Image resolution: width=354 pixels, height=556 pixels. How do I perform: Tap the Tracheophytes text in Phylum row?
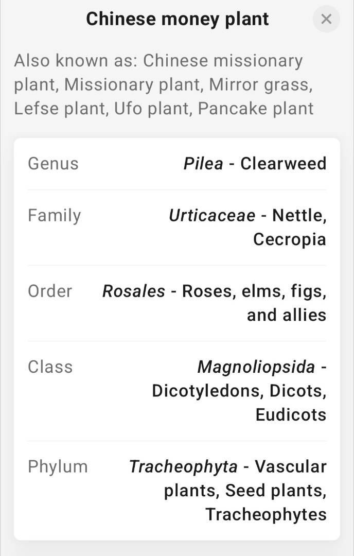[x=265, y=514]
